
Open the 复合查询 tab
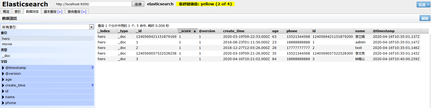point(74,11)
